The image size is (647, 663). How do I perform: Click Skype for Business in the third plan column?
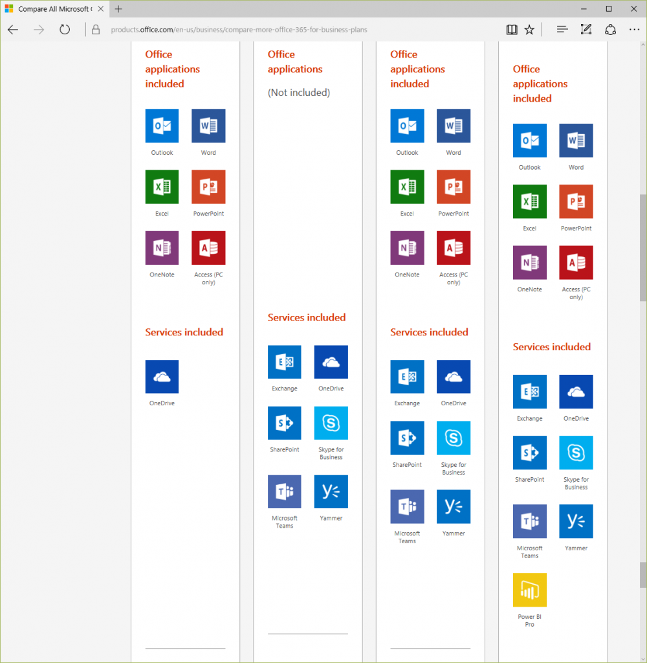coord(454,438)
